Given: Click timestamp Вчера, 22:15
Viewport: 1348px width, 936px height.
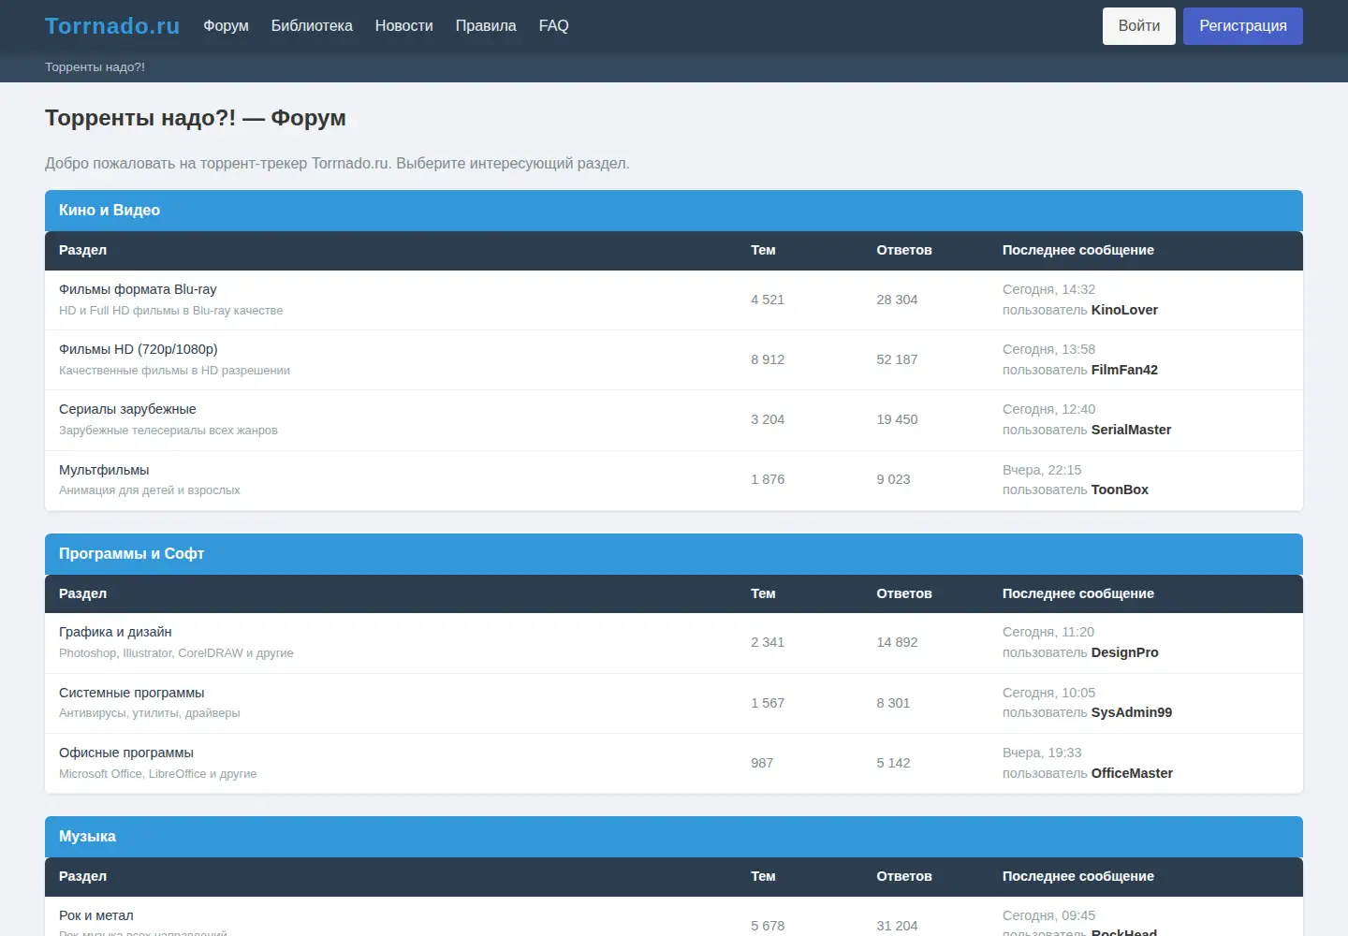Looking at the screenshot, I should pyautogui.click(x=1042, y=470).
